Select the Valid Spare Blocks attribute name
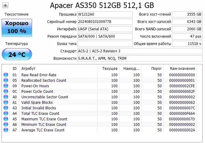The height and width of the screenshot is (143, 205). coord(37,102)
